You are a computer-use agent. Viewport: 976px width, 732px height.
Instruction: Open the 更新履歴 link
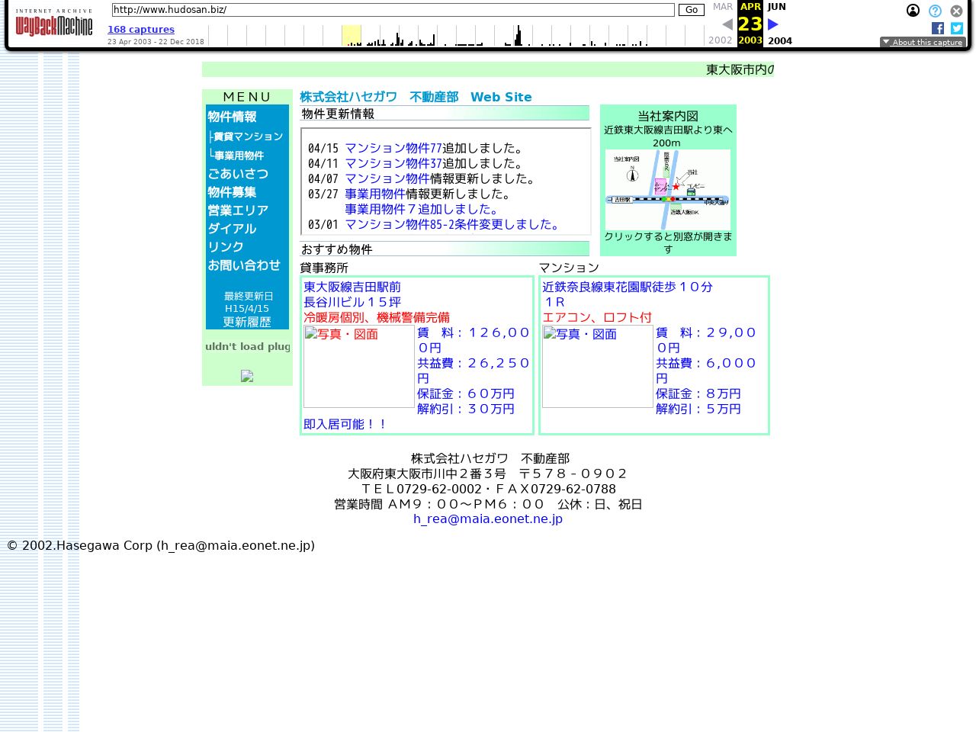(246, 322)
